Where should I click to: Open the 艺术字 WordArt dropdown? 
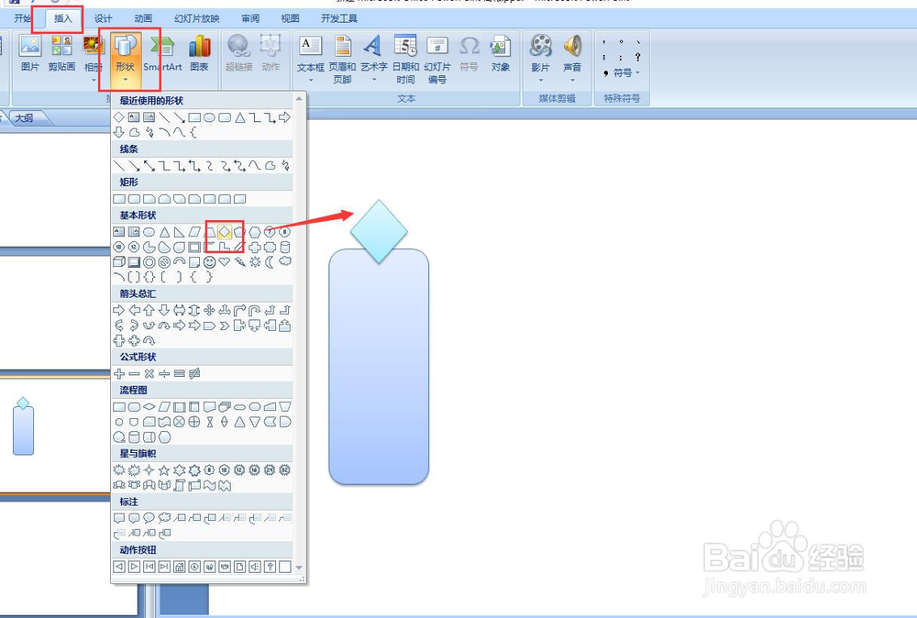[x=374, y=80]
